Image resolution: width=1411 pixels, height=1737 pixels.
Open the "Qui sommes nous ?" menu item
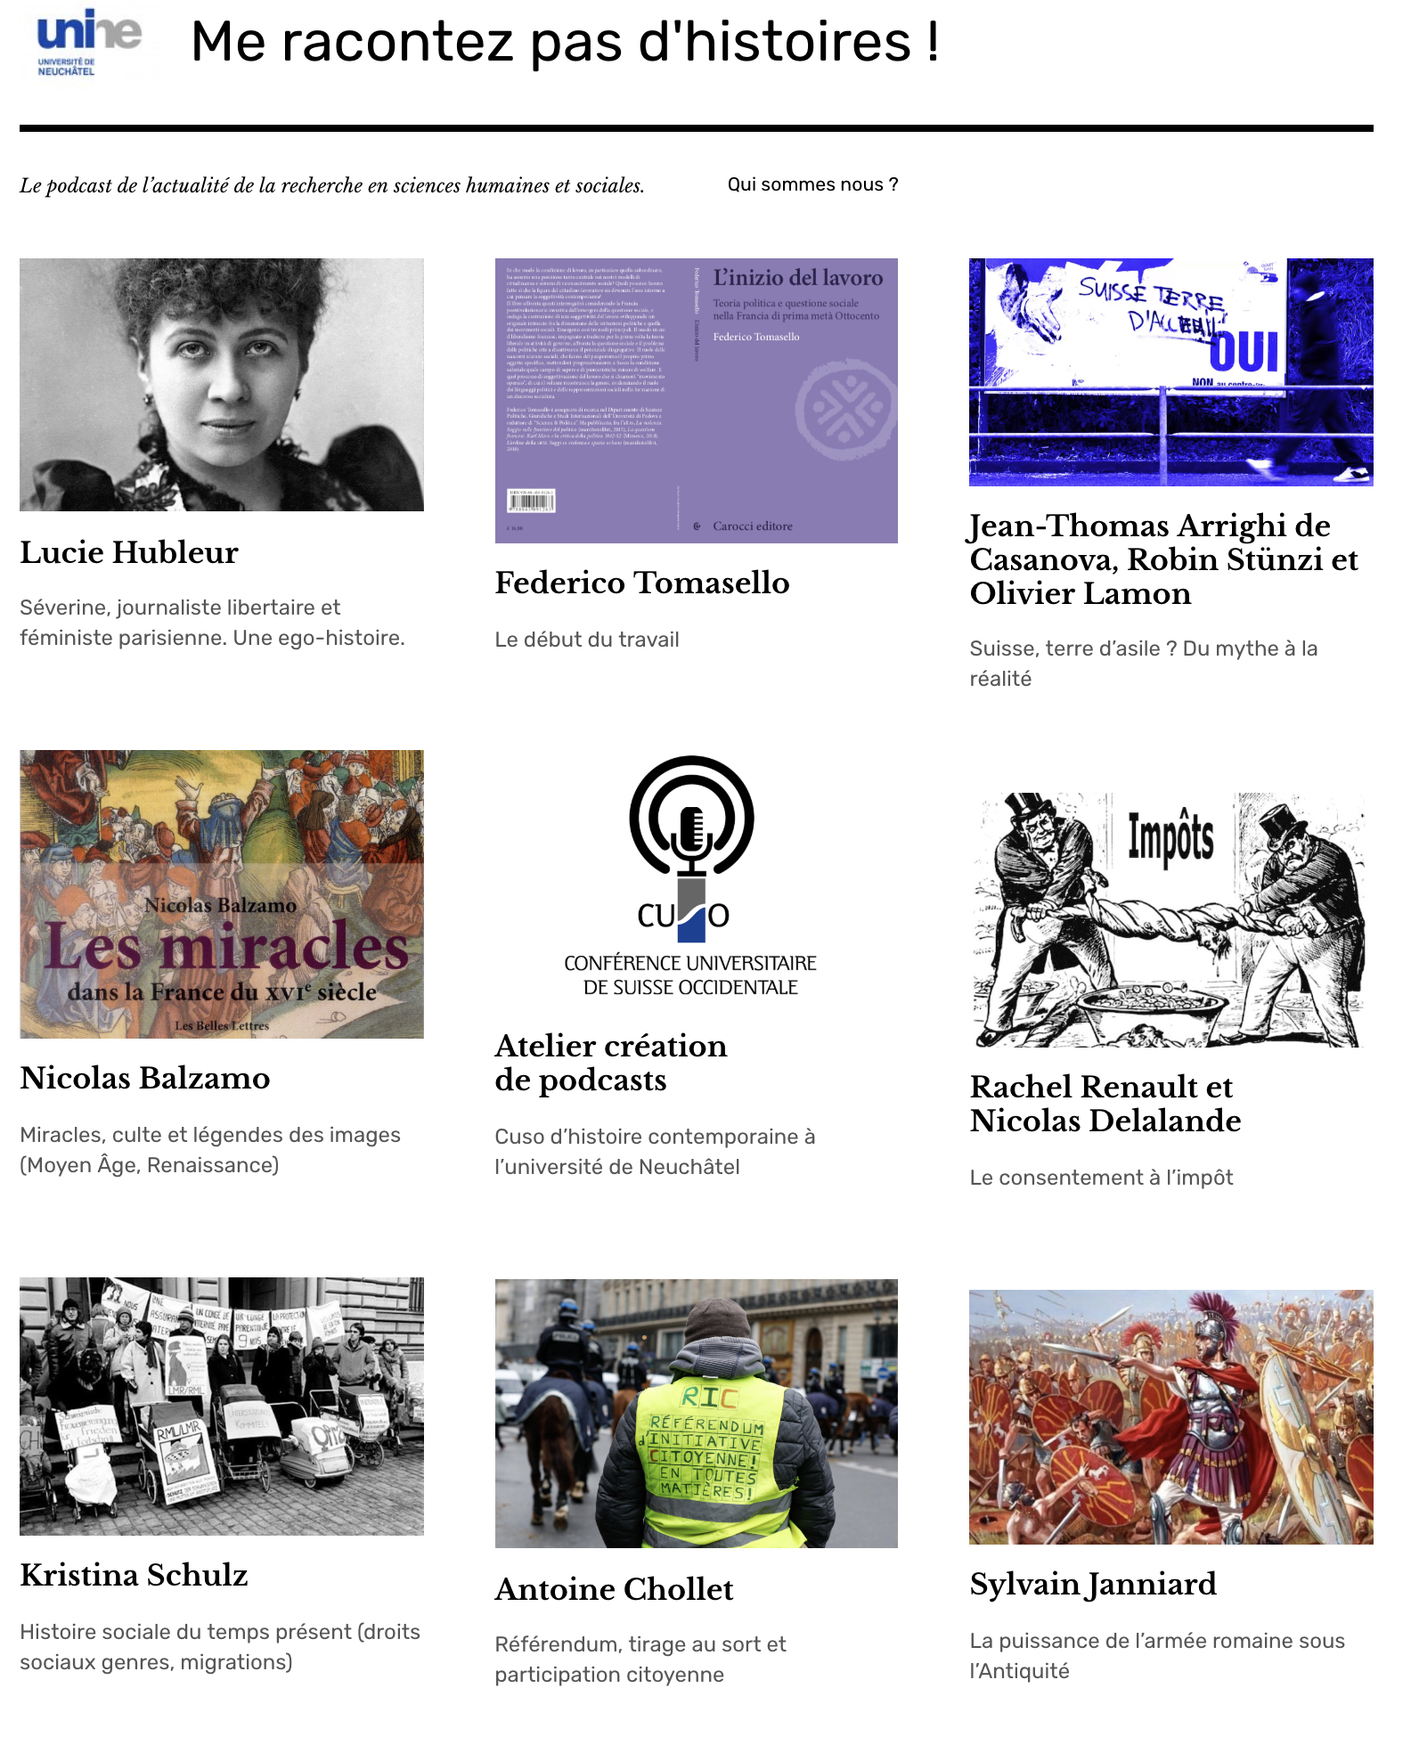coord(812,184)
